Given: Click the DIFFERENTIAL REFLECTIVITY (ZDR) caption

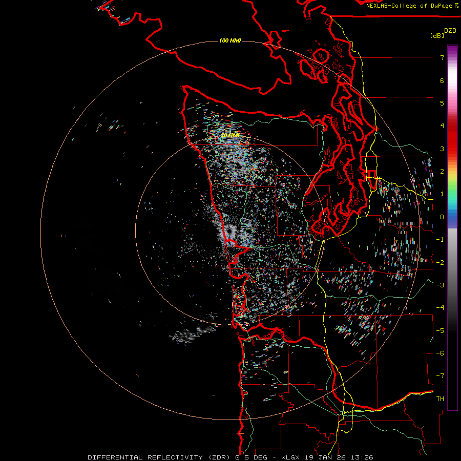Looking at the screenshot, I should 159,457.
